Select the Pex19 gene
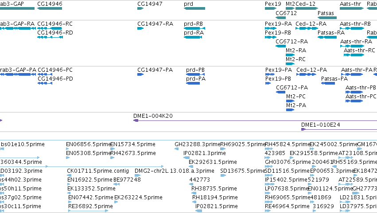Screen dimensions: 377x213 pos(271,8)
